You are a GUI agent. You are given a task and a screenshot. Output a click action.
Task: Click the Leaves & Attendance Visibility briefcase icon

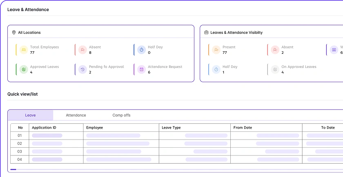(206, 33)
